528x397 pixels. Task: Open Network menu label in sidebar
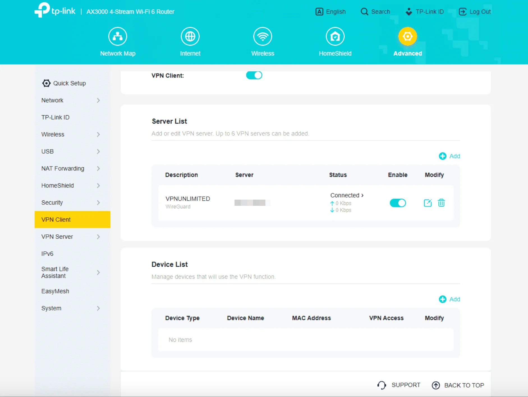click(x=52, y=100)
